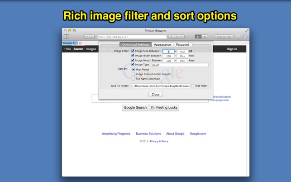
Task: Stop loading with the X icon
Action: pos(177,37)
